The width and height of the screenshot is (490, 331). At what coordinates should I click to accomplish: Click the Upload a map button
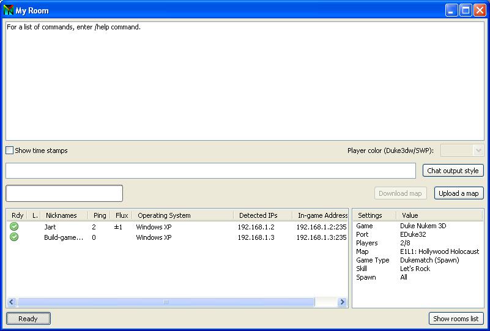pos(459,193)
